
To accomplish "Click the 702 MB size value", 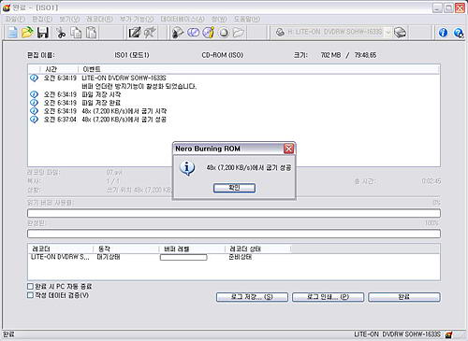I will pyautogui.click(x=330, y=55).
